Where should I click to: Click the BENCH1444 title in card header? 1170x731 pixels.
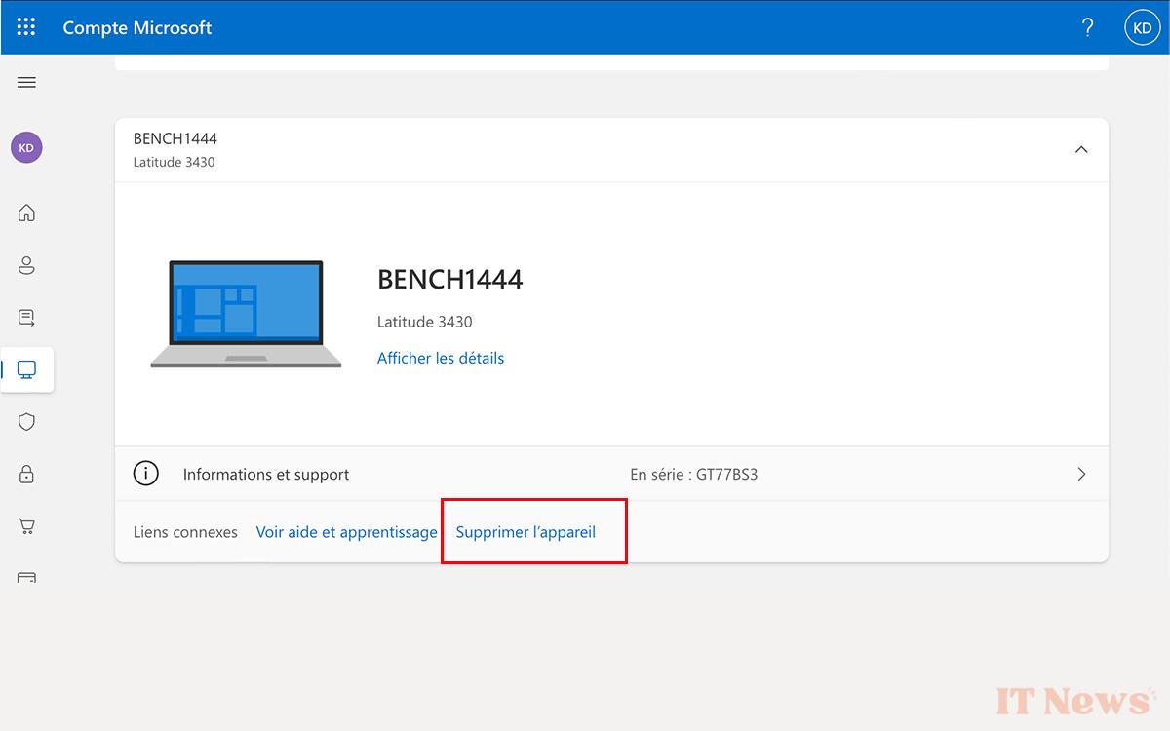(175, 139)
